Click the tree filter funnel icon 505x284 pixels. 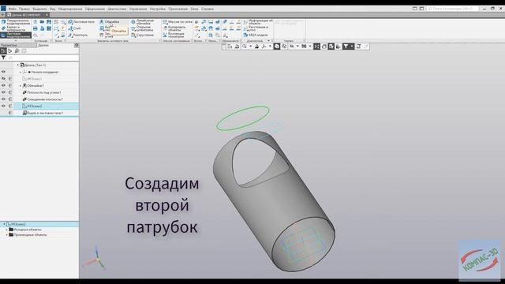pos(3,58)
